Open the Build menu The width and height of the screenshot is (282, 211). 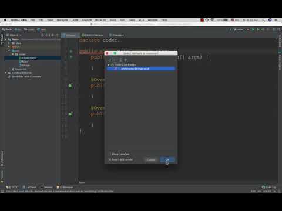click(x=113, y=20)
